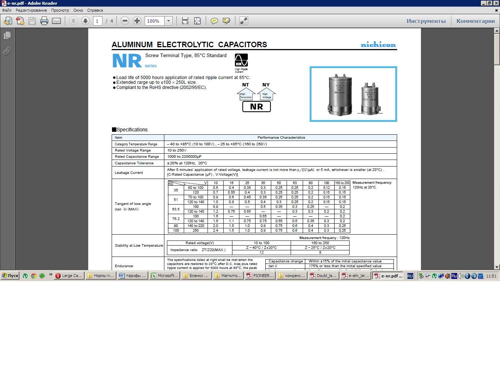Image resolution: width=500 pixels, height=366 pixels.
Task: Click the page number input field
Action: coord(97,21)
